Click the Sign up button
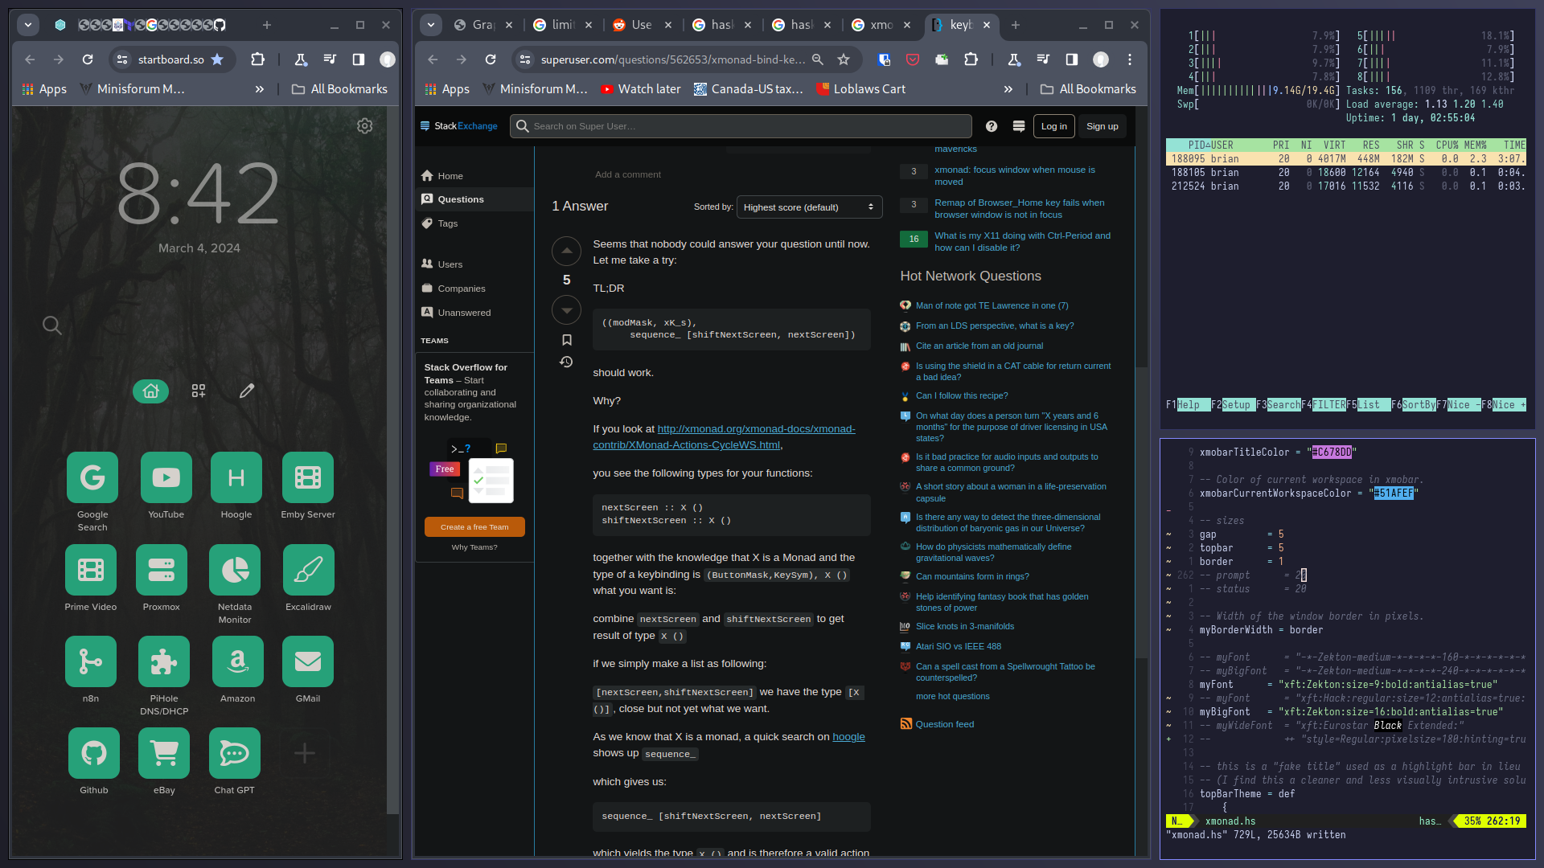The width and height of the screenshot is (1544, 868). click(x=1102, y=126)
